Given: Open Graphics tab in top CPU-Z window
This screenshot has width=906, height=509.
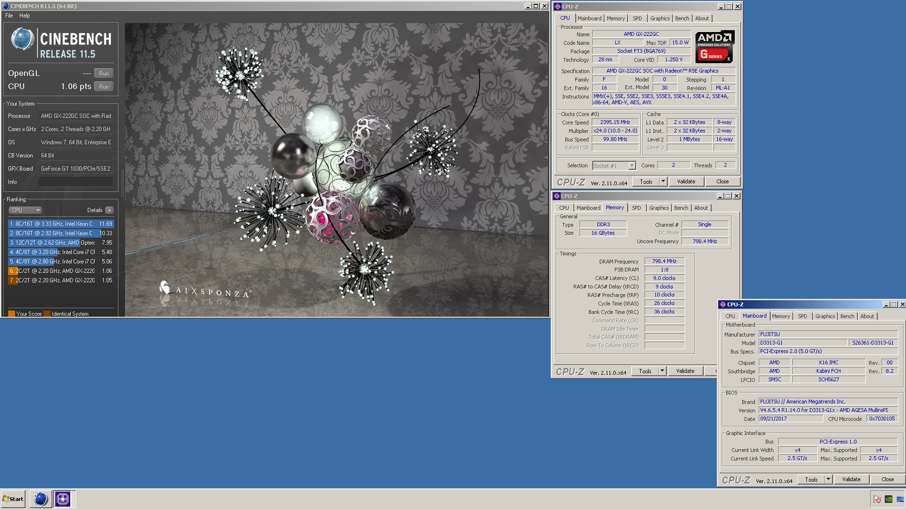Looking at the screenshot, I should pyautogui.click(x=660, y=18).
